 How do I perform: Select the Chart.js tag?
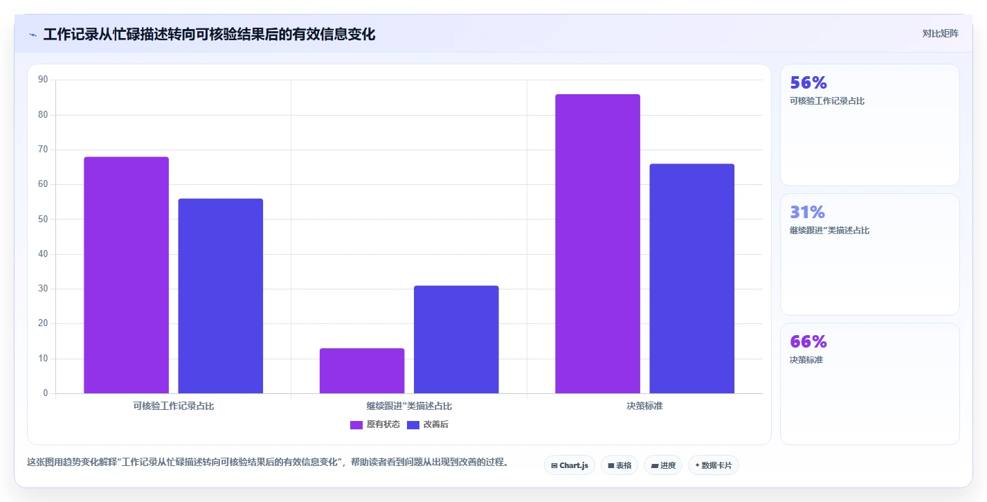pyautogui.click(x=570, y=465)
